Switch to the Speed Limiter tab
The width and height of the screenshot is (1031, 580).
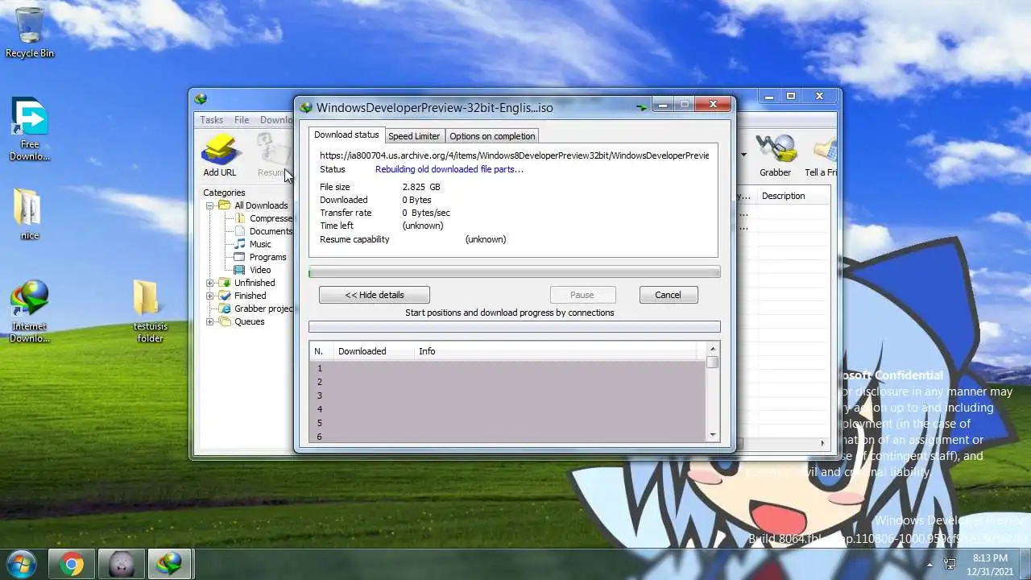pos(414,136)
